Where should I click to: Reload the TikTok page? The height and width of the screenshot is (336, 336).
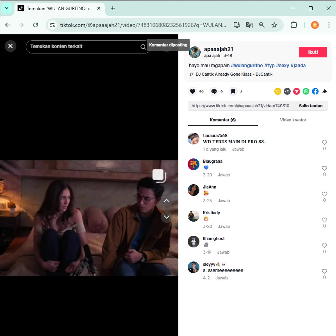pyautogui.click(x=36, y=25)
